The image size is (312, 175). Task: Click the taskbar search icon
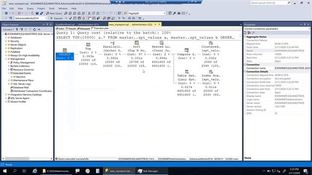[x=15, y=171]
